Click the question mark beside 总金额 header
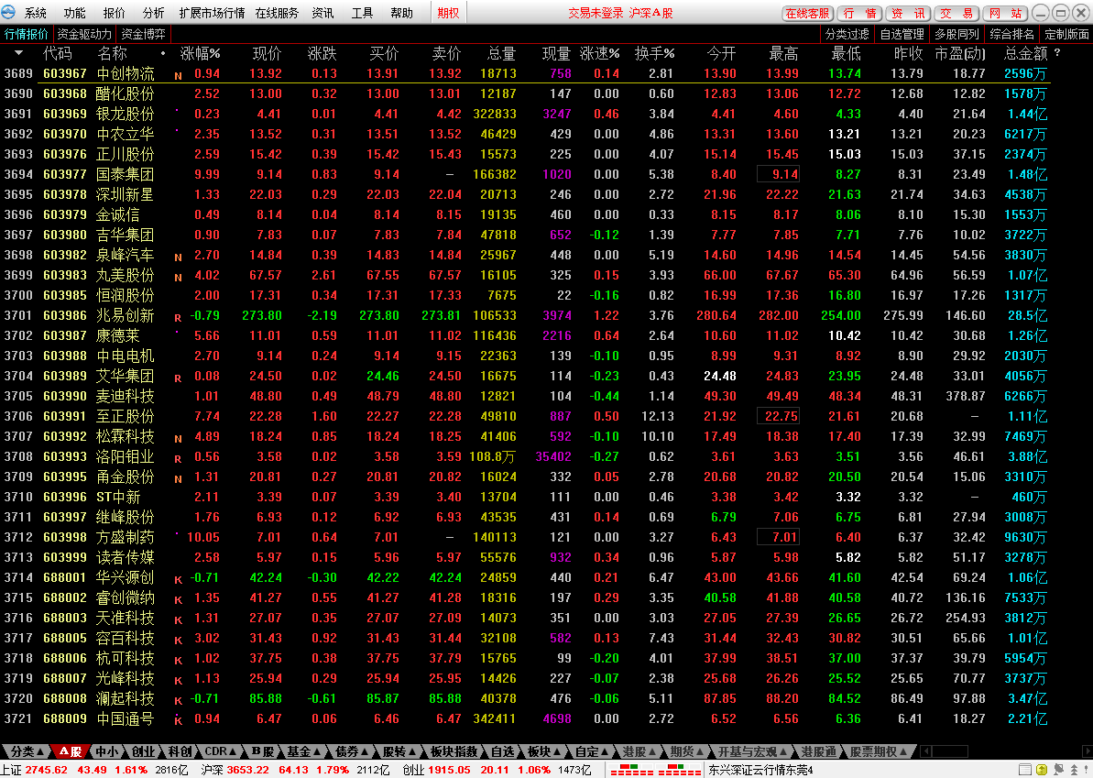Viewport: 1093px width, 778px height. 1057,53
